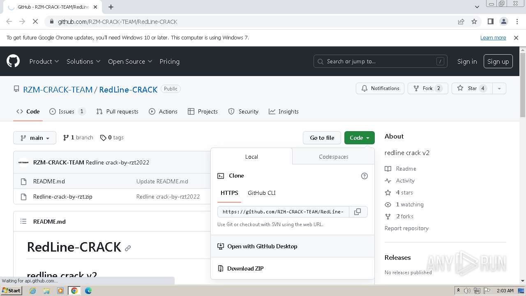
Task: Open the Security tab
Action: (243, 111)
